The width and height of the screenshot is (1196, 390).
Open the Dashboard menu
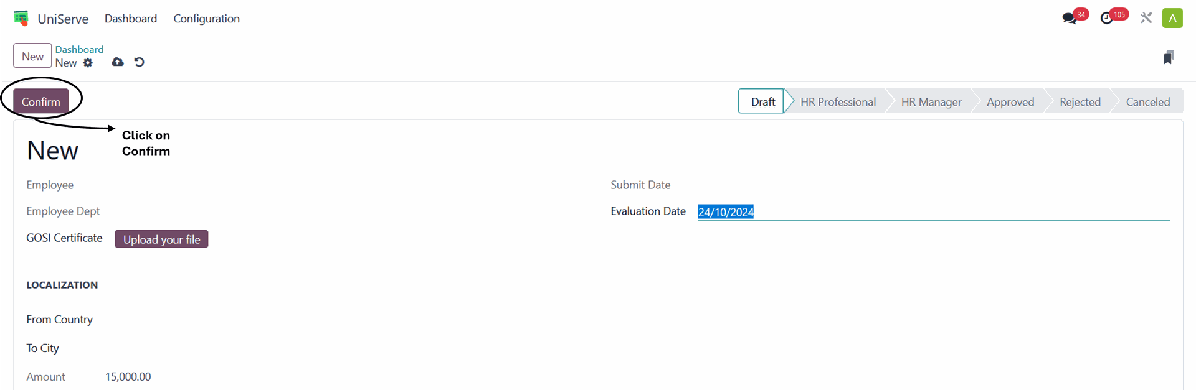point(131,19)
